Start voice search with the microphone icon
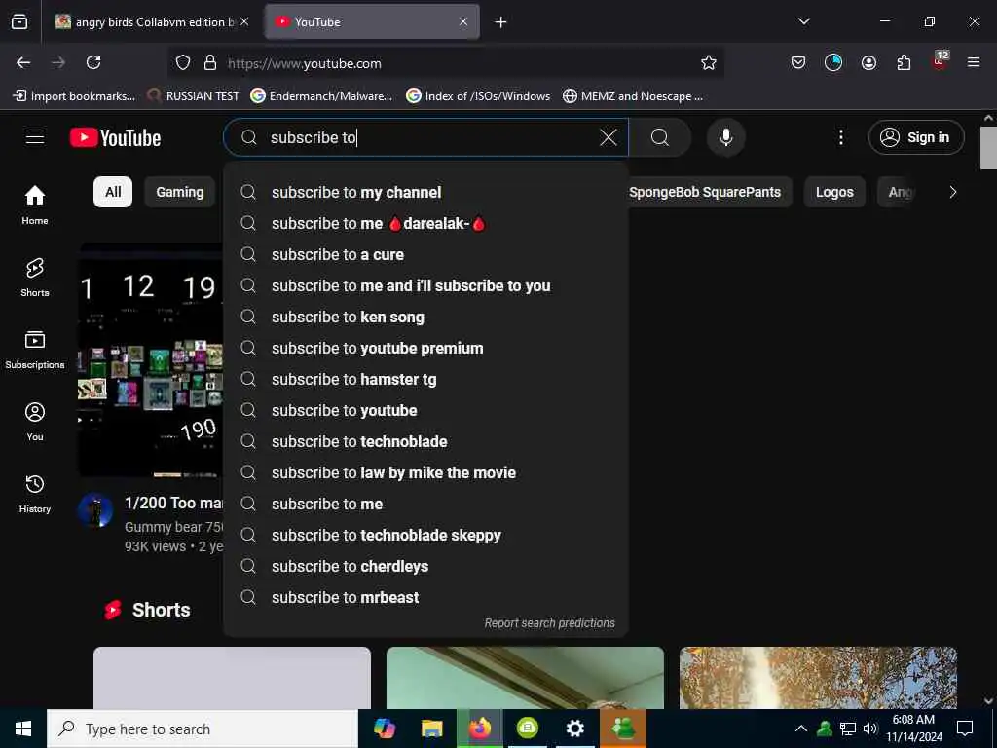The height and width of the screenshot is (748, 997). tap(726, 137)
